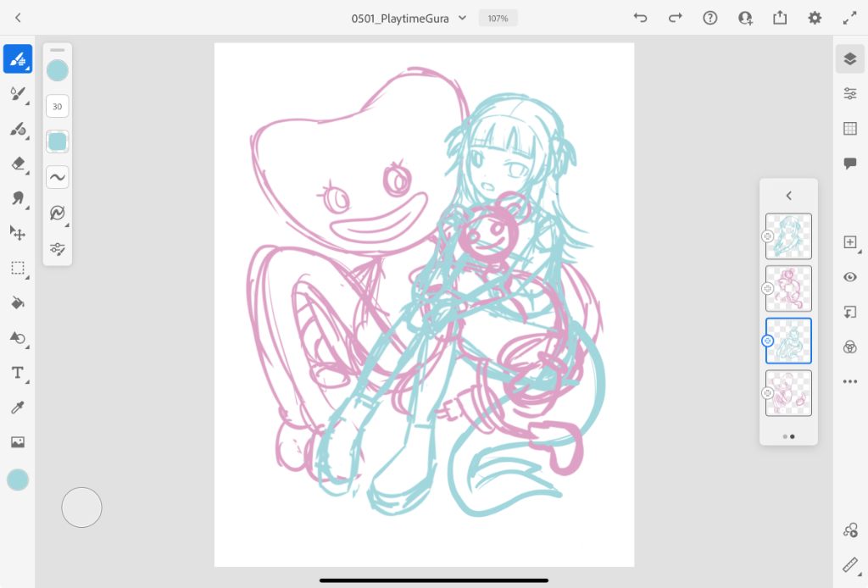Screen dimensions: 868x588
Task: Select the Pixel Brush tool
Action: click(x=18, y=58)
